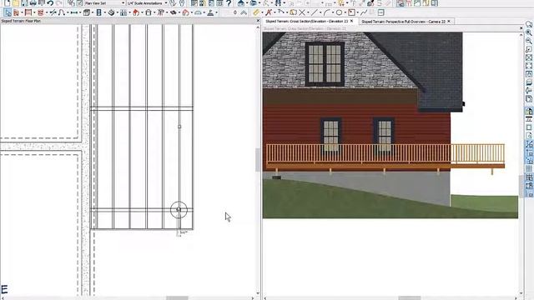Select the Spline curve tool
The image size is (534, 300).
pyautogui.click(x=364, y=13)
